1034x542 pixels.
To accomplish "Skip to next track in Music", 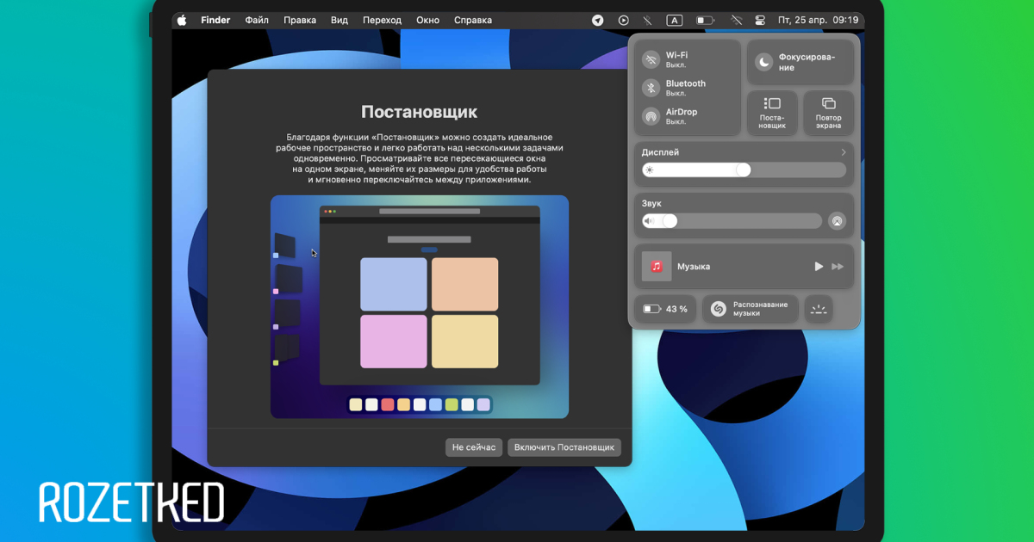I will click(x=838, y=267).
